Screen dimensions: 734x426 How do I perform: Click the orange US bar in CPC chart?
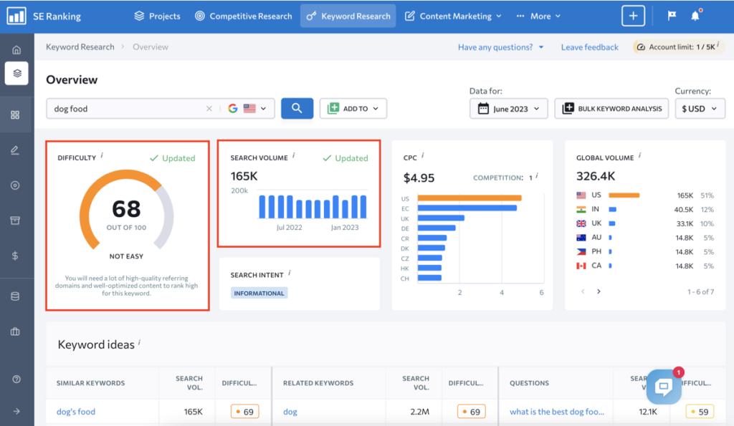click(x=470, y=198)
